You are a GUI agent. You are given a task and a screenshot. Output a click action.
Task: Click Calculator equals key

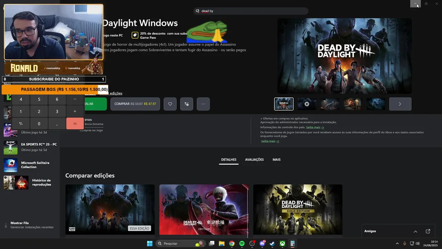75,123
